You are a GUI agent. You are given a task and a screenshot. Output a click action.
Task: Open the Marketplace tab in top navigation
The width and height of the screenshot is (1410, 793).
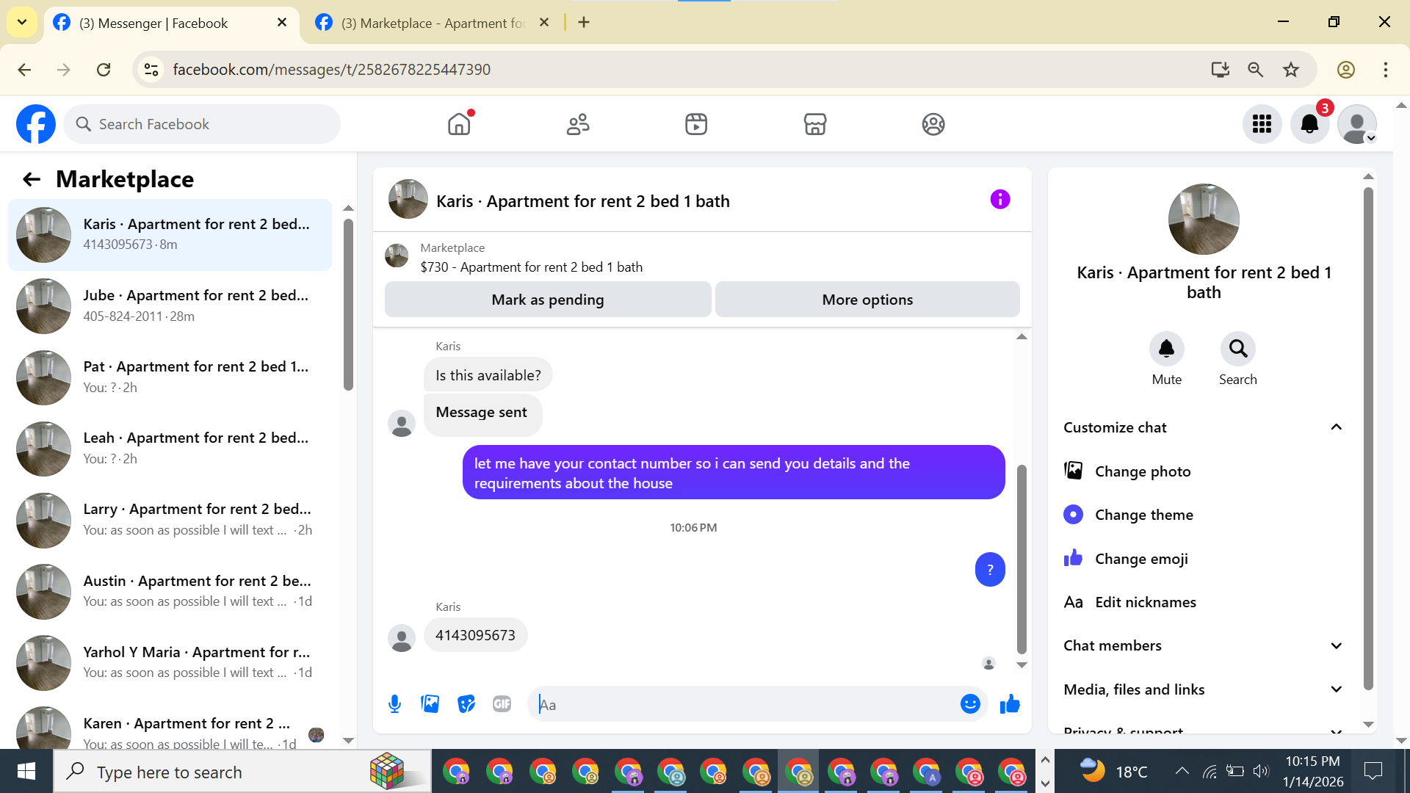tap(814, 124)
